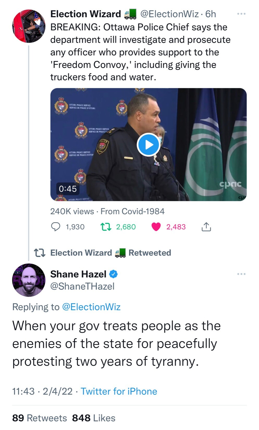Click Shane Hazel's verified badge
The height and width of the screenshot is (430, 259).
click(x=113, y=274)
